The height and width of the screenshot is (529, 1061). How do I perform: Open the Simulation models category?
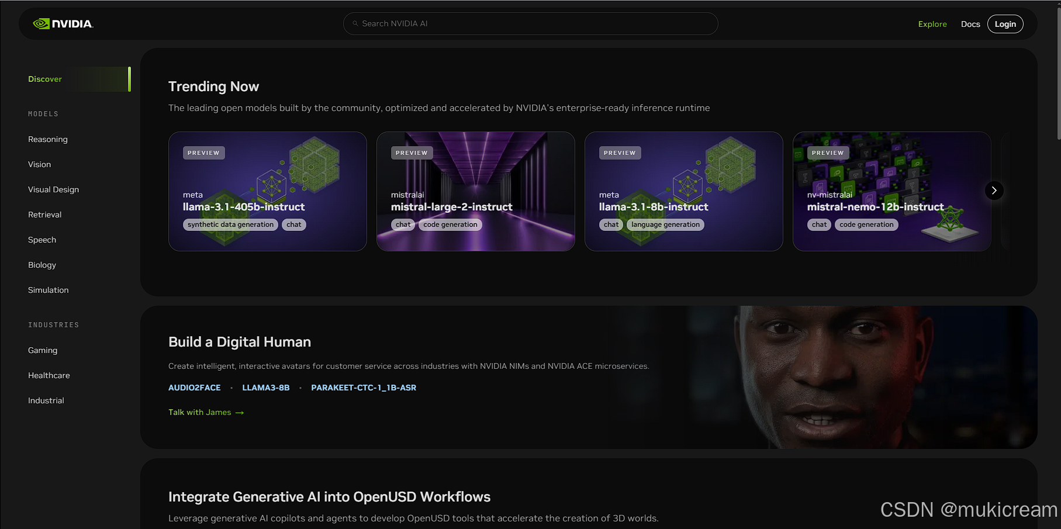(x=48, y=290)
